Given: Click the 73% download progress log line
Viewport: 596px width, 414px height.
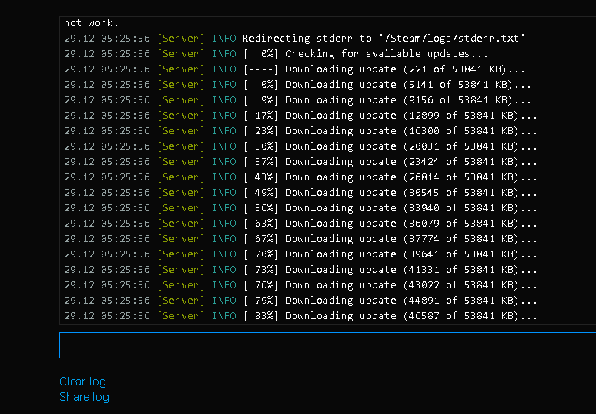Looking at the screenshot, I should (300, 269).
